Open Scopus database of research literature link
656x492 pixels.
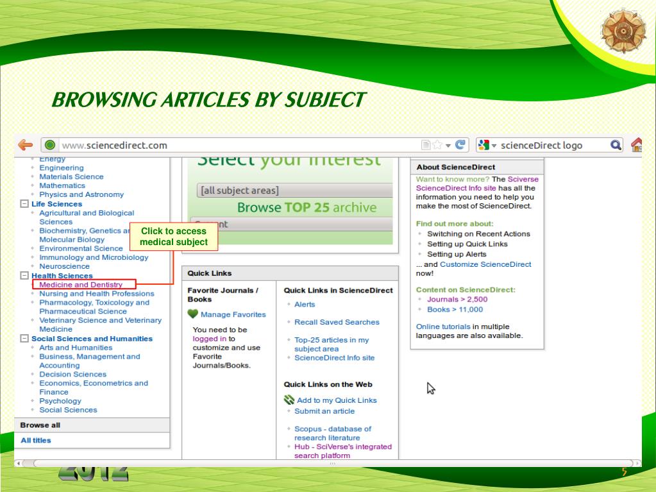[x=333, y=434]
